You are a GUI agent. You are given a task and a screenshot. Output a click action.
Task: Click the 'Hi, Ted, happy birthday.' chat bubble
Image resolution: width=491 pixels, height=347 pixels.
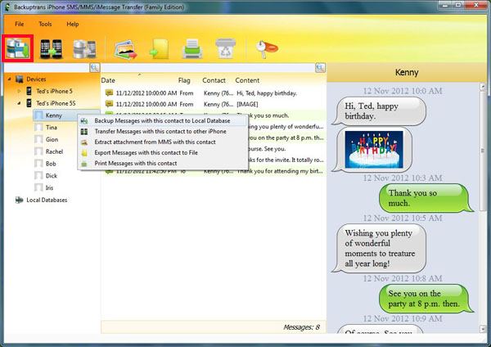[x=379, y=111]
